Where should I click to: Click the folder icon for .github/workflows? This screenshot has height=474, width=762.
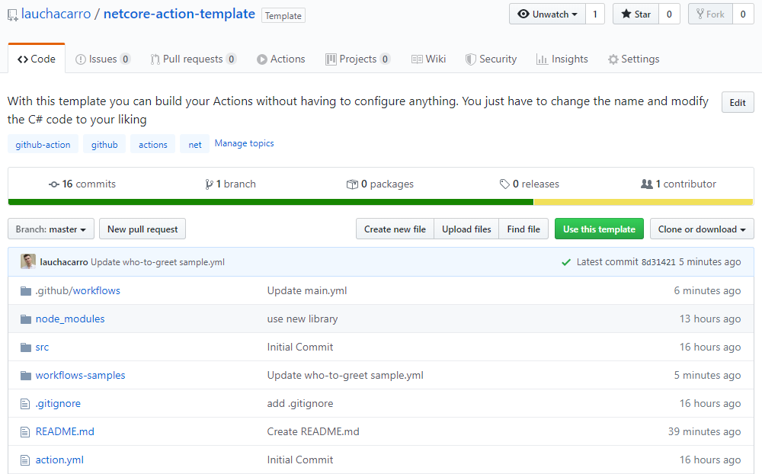pyautogui.click(x=26, y=291)
